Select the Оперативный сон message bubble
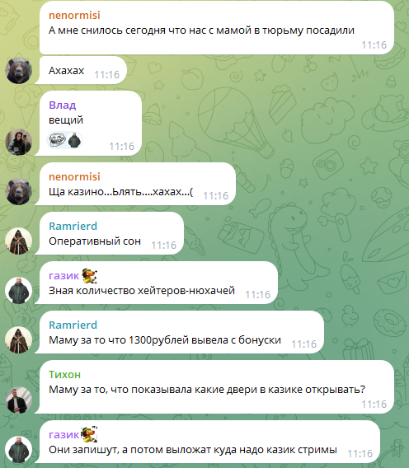409x468 pixels. pyautogui.click(x=111, y=233)
